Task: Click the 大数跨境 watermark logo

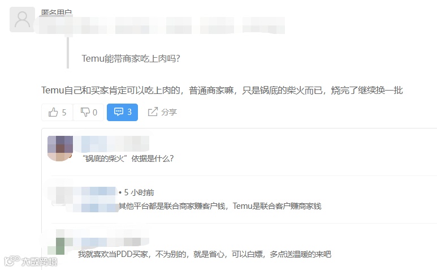Action: (x=31, y=261)
